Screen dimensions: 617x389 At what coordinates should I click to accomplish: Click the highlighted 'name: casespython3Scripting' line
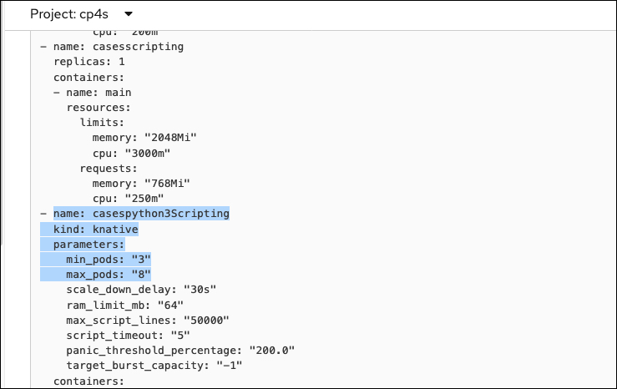pos(140,214)
